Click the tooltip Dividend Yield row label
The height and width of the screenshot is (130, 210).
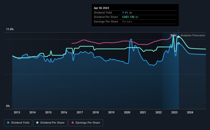point(103,13)
